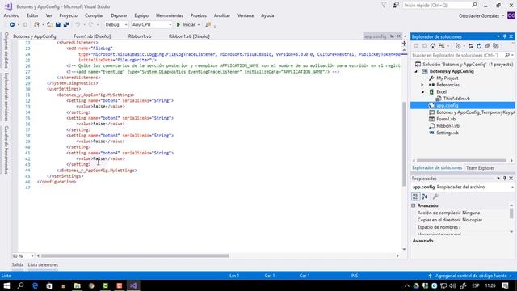Click the Alphabetical sort icon in Propiedades
Screen dimensions: 517x291
(424, 196)
